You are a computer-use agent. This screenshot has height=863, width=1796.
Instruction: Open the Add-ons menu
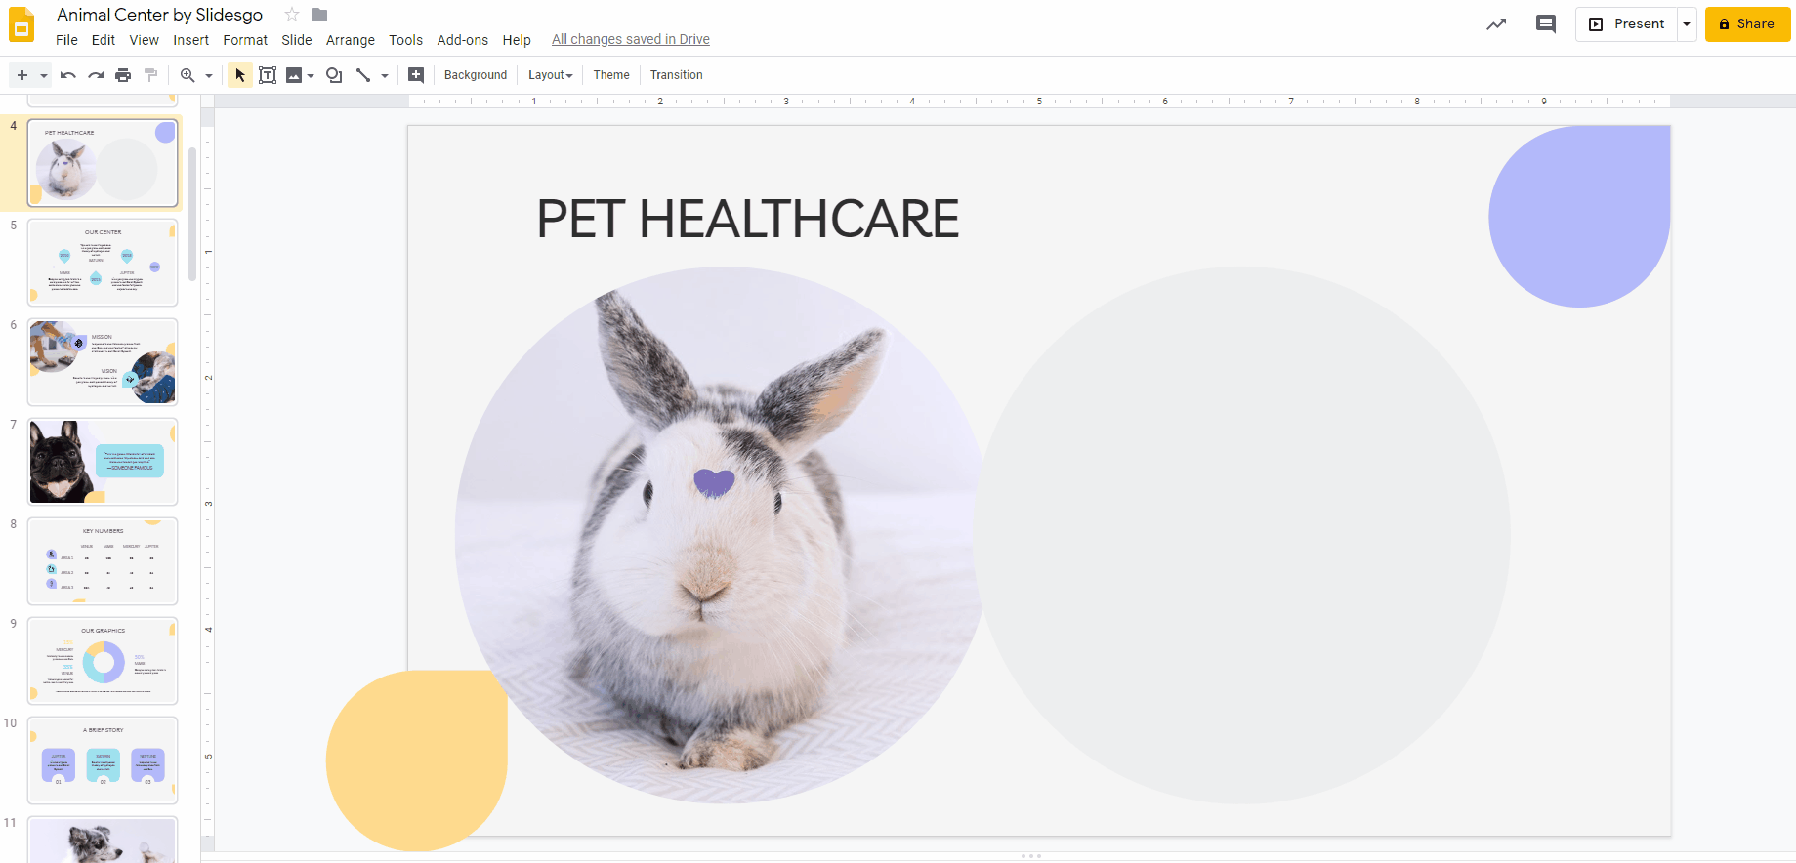(463, 40)
